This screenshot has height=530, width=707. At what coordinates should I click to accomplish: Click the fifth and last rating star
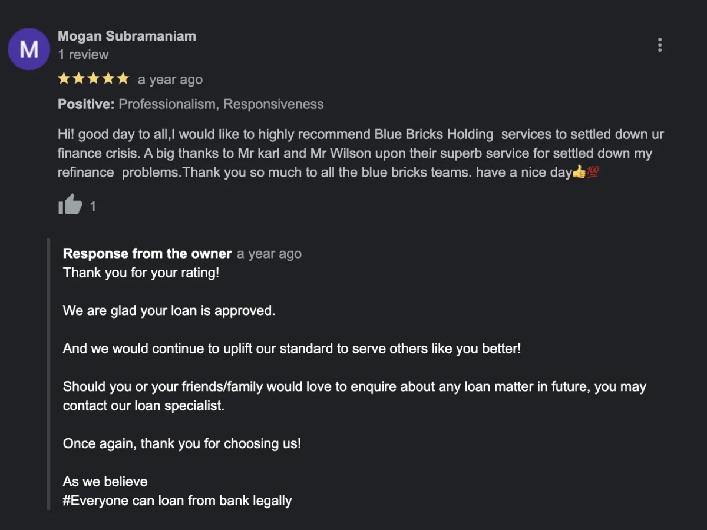click(x=123, y=79)
